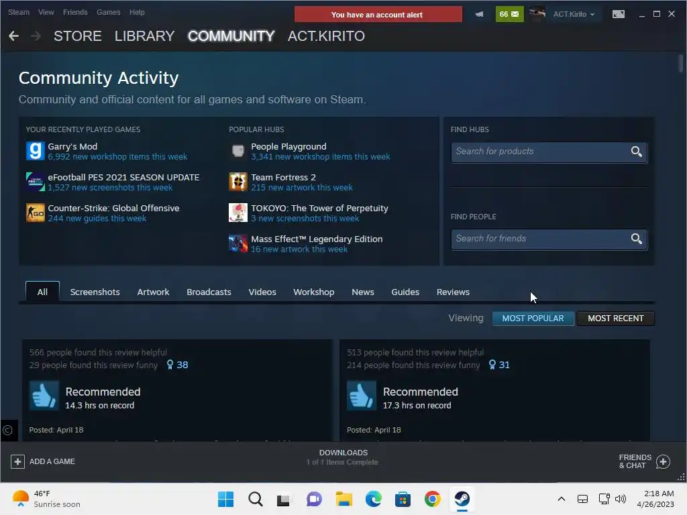687x515 pixels.
Task: Show hidden system tray icons
Action: [562, 499]
